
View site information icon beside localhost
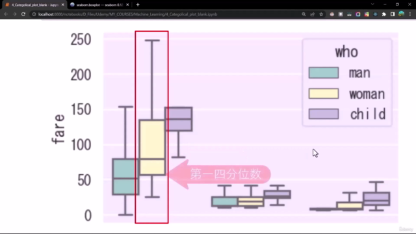(34, 14)
